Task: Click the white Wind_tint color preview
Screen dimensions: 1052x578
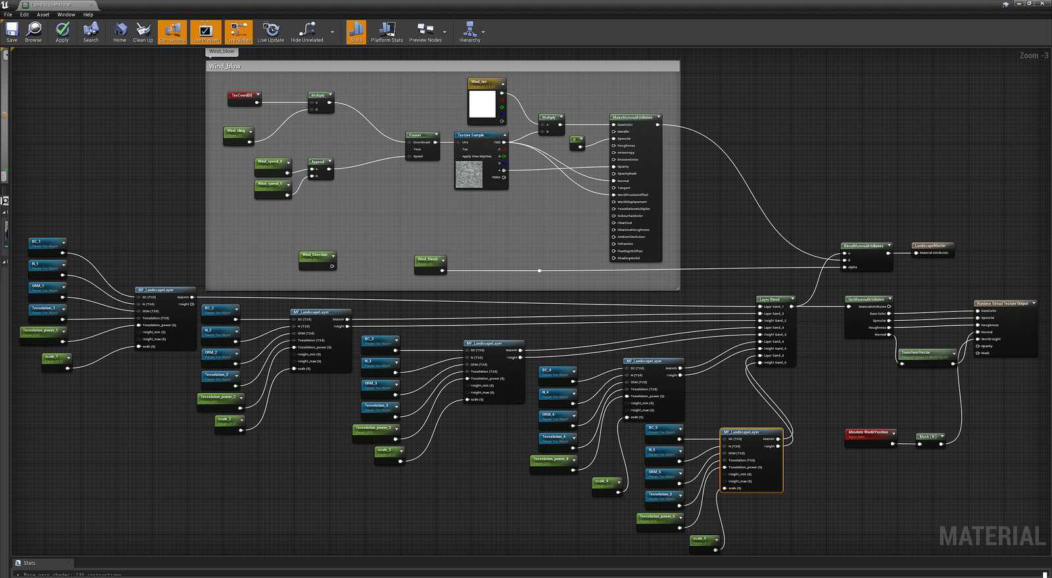Action: coord(482,105)
